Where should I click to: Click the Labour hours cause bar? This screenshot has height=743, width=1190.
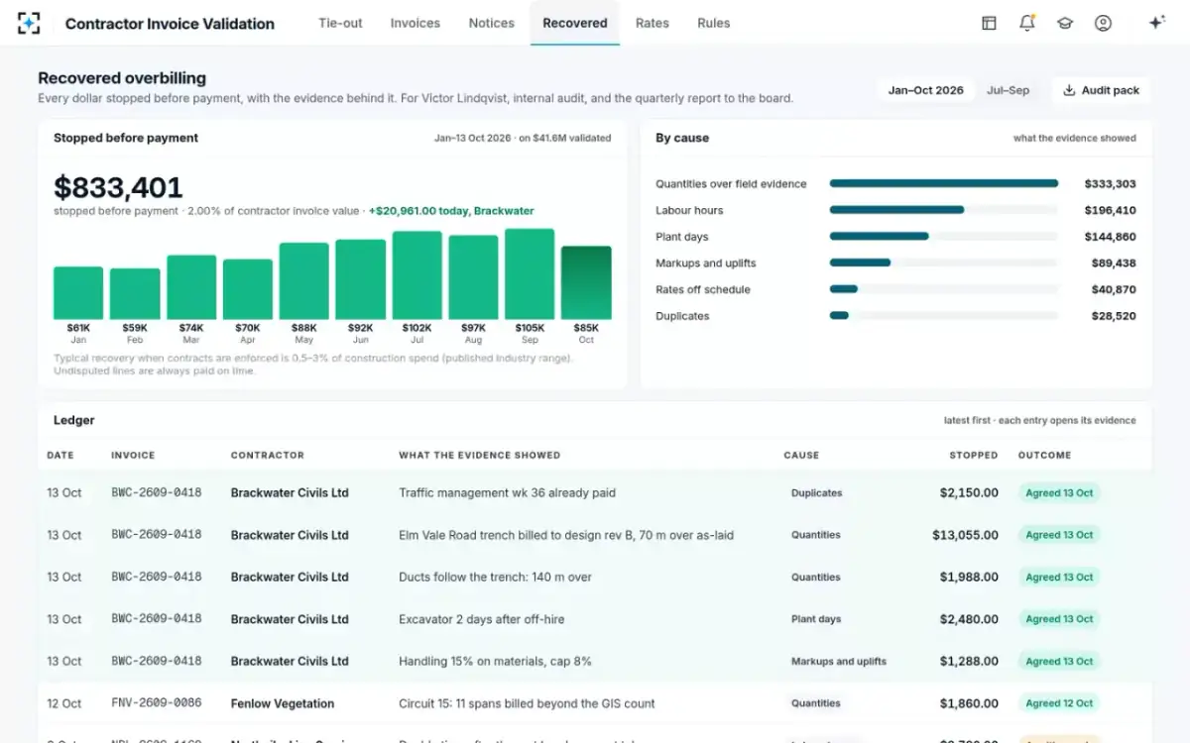tap(896, 210)
